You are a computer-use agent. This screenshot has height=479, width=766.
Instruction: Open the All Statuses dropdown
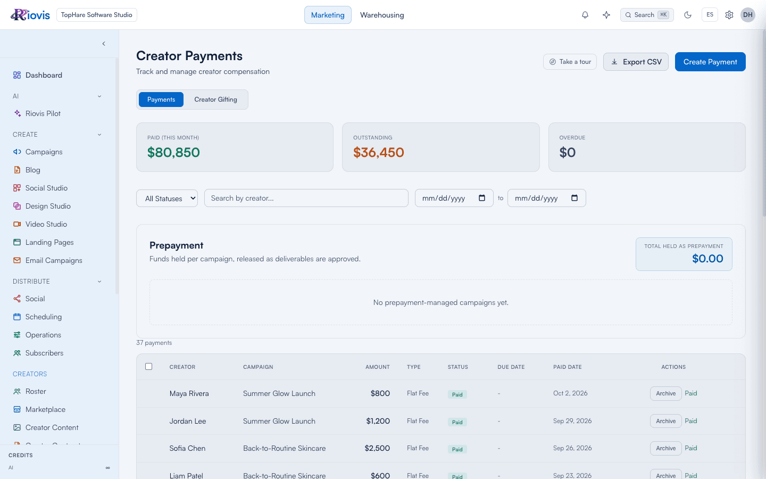(x=167, y=199)
